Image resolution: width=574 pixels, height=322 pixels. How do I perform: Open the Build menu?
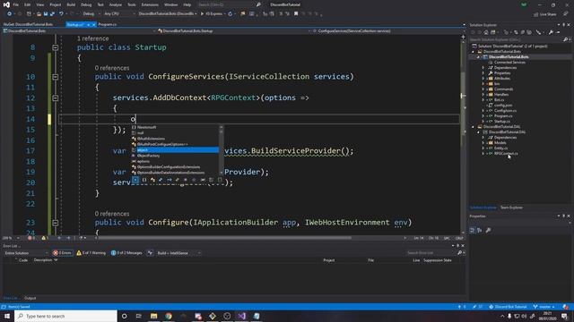[71, 4]
